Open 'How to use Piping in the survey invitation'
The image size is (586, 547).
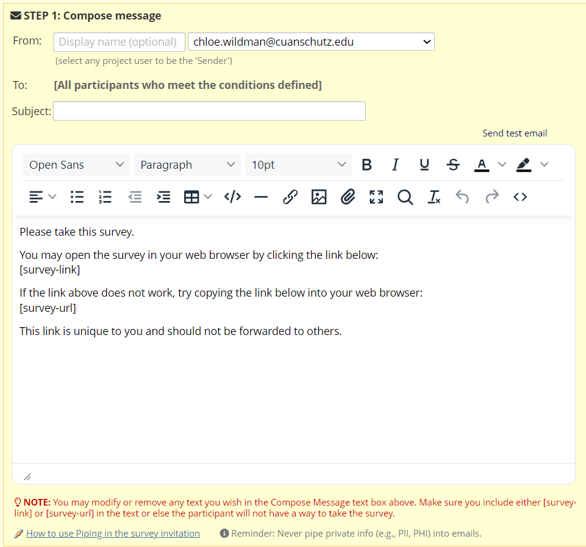tap(113, 533)
